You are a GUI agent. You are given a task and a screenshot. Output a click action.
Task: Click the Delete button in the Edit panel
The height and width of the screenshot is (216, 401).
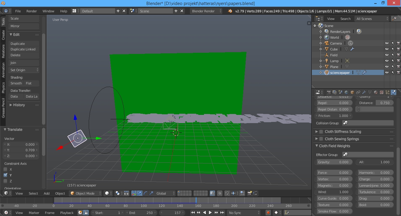click(x=24, y=55)
